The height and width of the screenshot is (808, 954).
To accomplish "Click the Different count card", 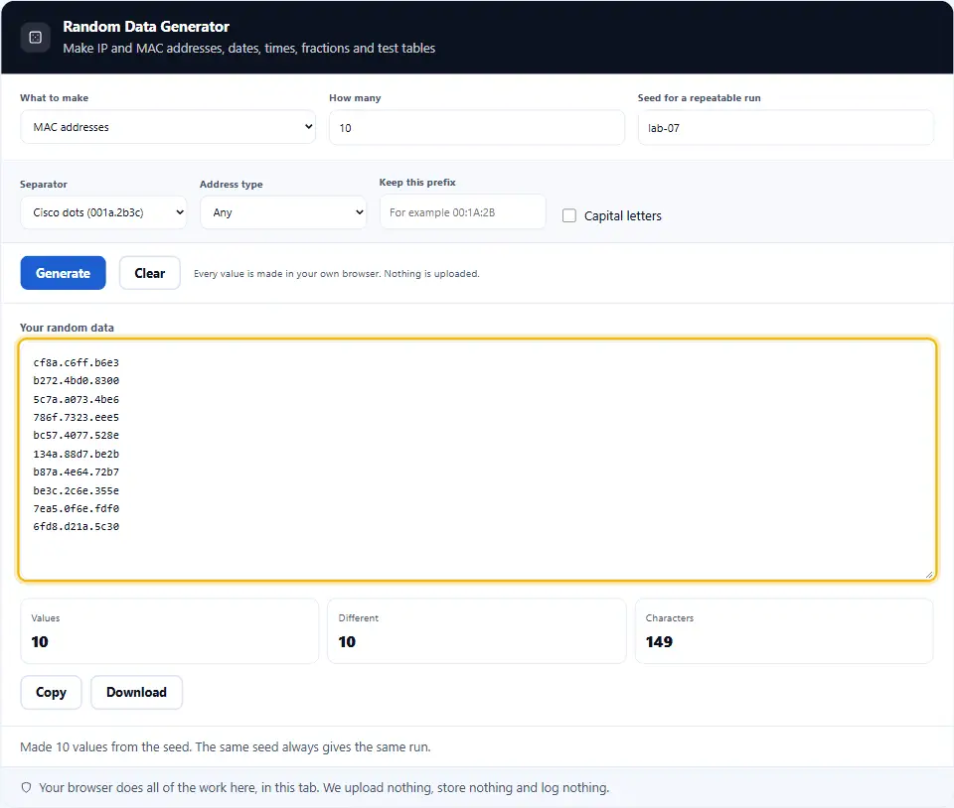I will [477, 631].
